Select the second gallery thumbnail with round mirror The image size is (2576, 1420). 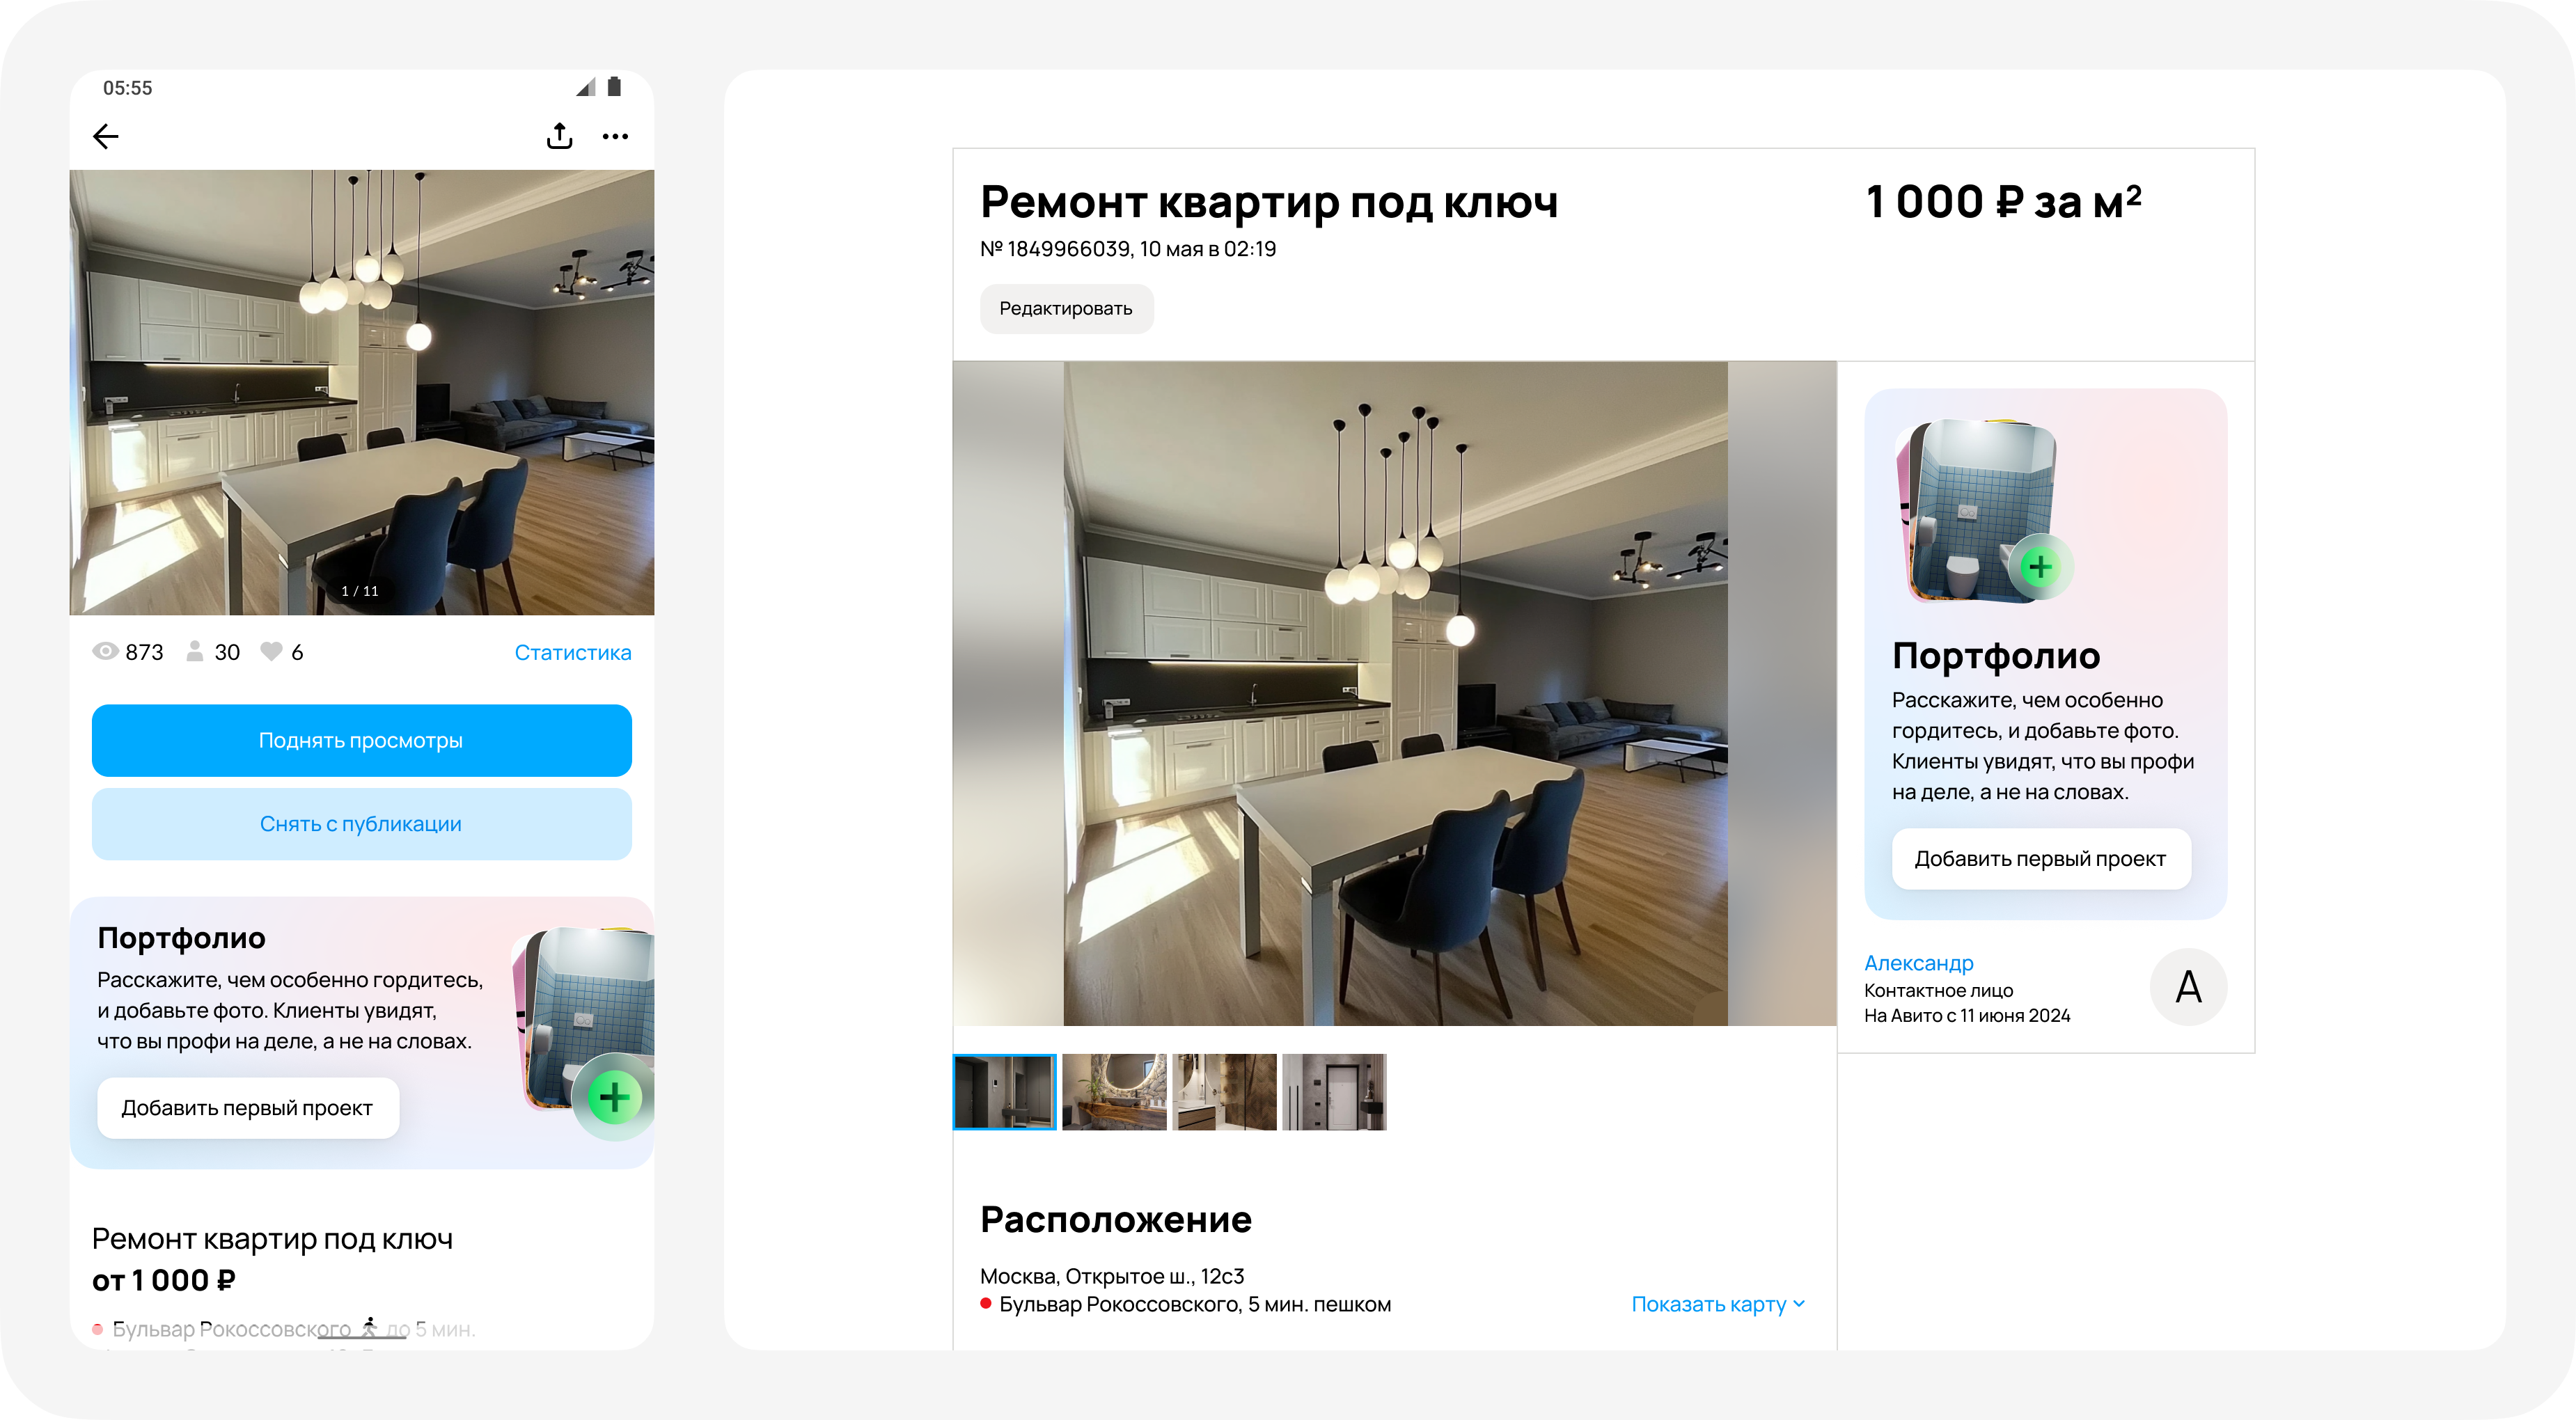click(1114, 1092)
